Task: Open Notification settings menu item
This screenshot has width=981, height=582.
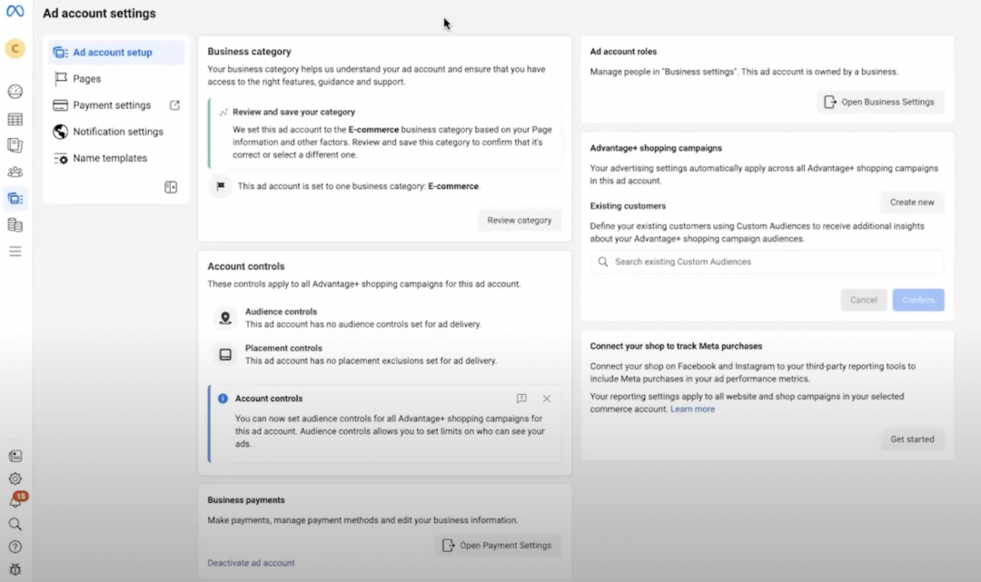Action: coord(116,132)
